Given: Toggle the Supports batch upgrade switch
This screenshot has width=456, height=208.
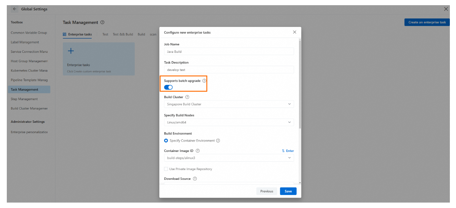Looking at the screenshot, I should click(168, 87).
